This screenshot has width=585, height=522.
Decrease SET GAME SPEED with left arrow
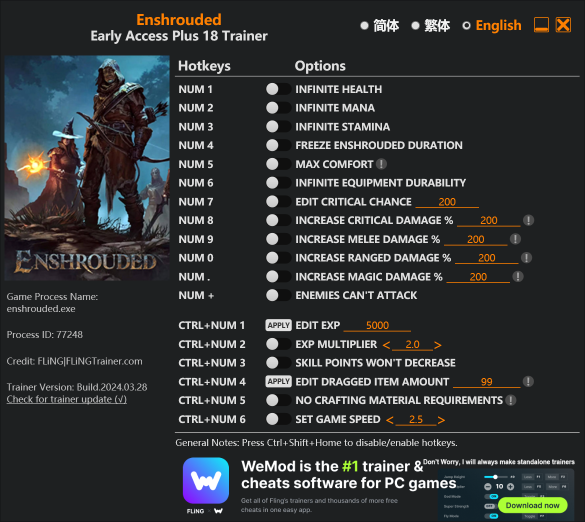[390, 420]
